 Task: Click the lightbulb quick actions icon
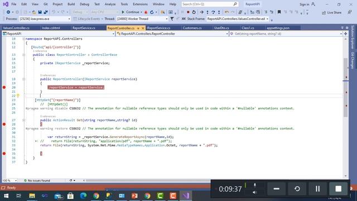(x=18, y=95)
